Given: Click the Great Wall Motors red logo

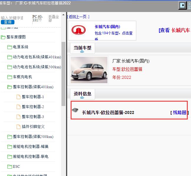Looking at the screenshot, I should pos(79,30).
